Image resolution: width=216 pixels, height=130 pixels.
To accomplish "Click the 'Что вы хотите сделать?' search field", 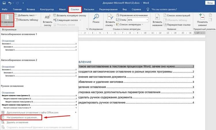I will (164, 10).
